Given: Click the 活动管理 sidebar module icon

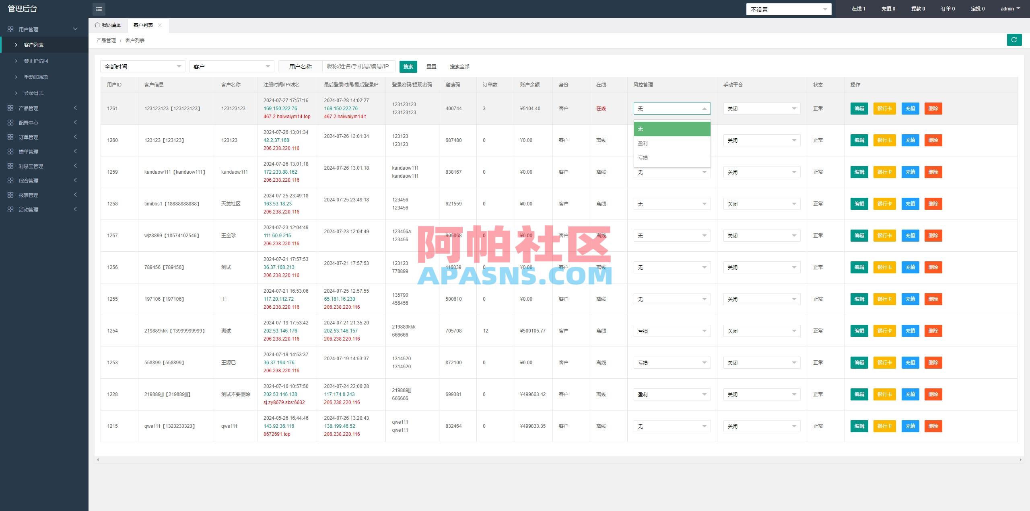Looking at the screenshot, I should (11, 209).
